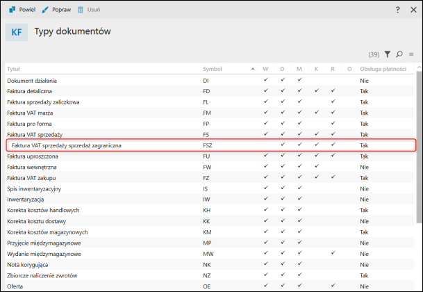Click the Symbol column sort arrow
This screenshot has width=423, height=292.
252,69
